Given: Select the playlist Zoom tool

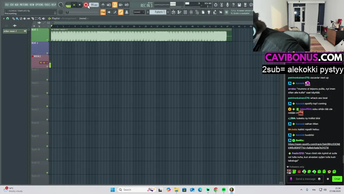Looking at the screenshot, I should click(x=40, y=19).
